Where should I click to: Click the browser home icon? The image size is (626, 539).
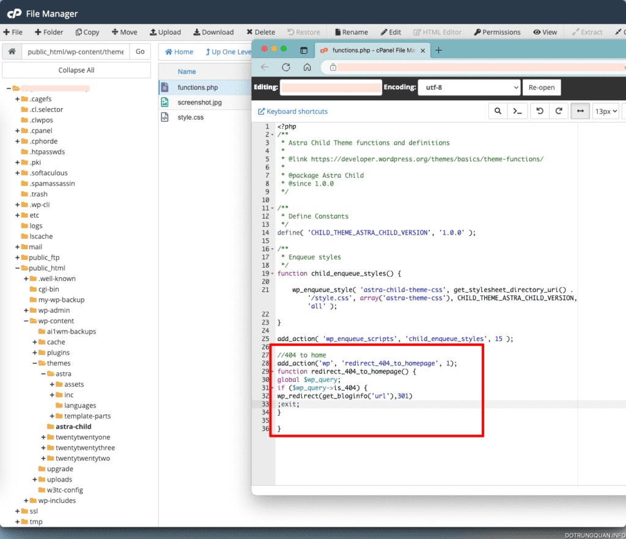307,67
